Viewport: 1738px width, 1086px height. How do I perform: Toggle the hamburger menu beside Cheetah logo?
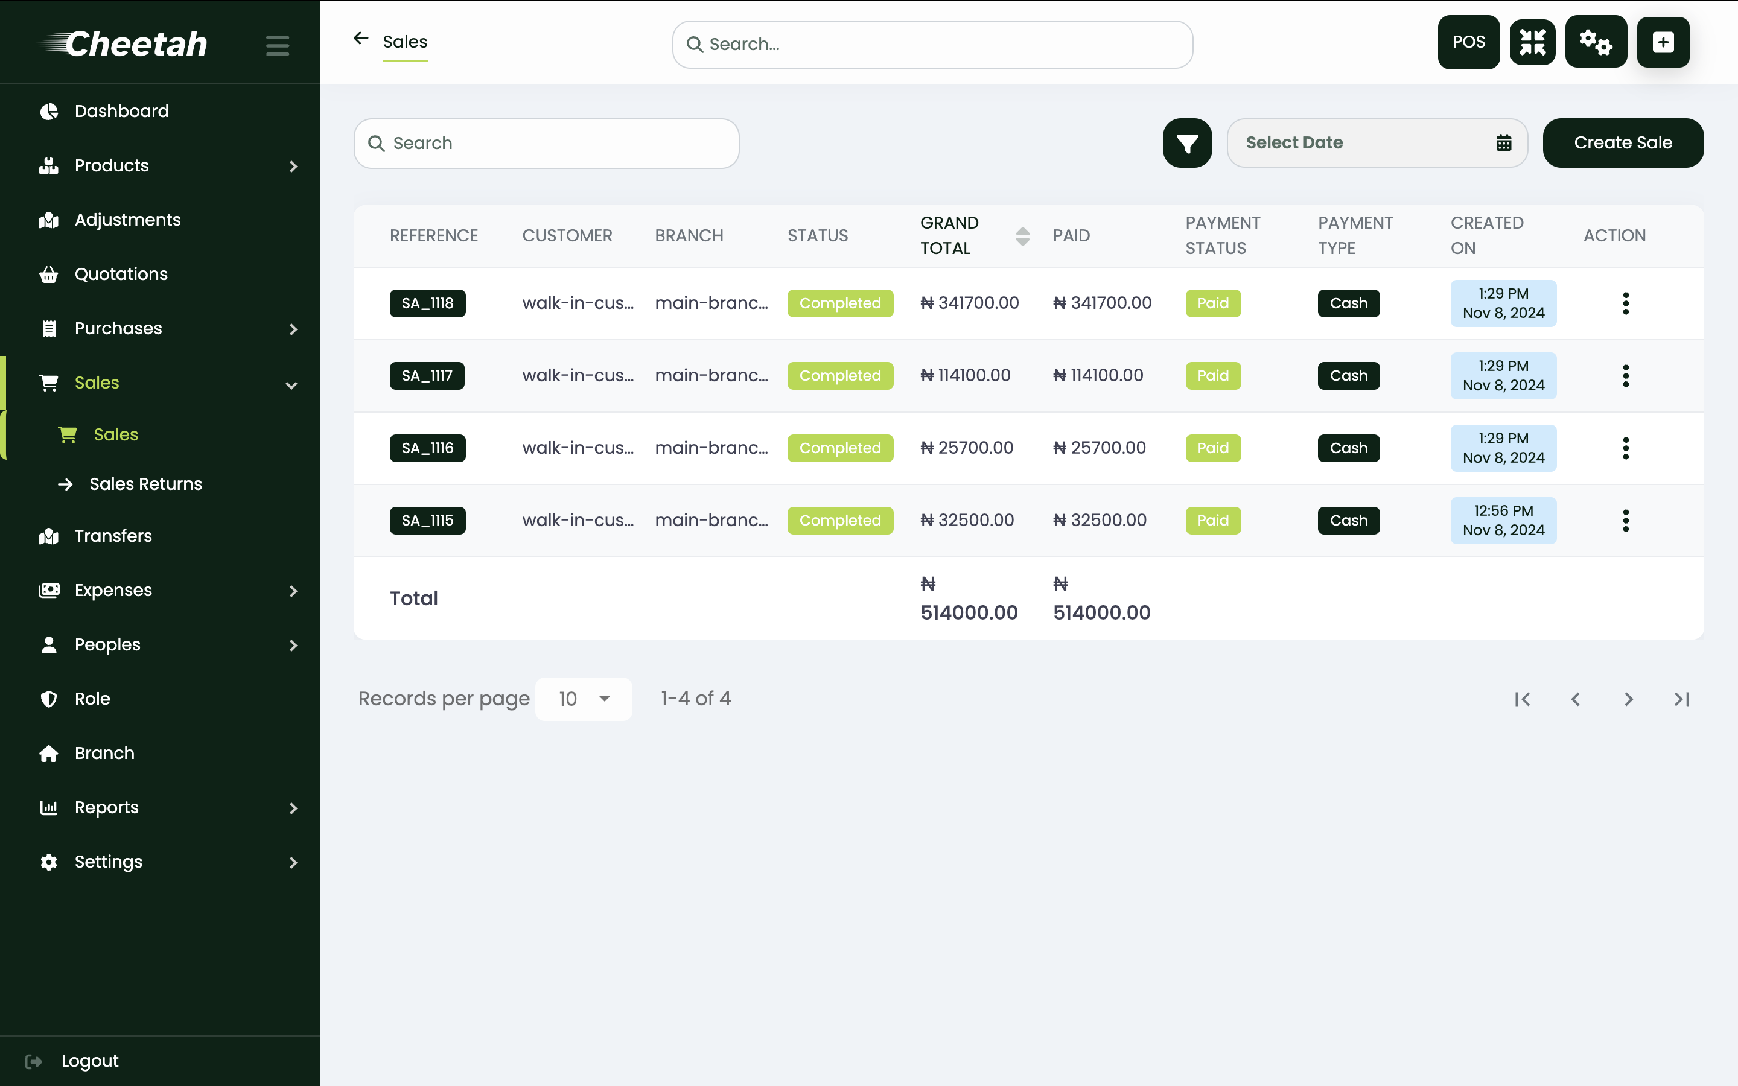coord(276,45)
